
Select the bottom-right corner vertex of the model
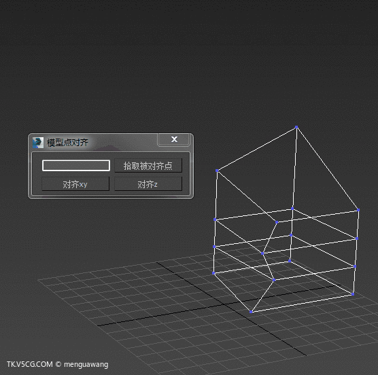coord(353,294)
